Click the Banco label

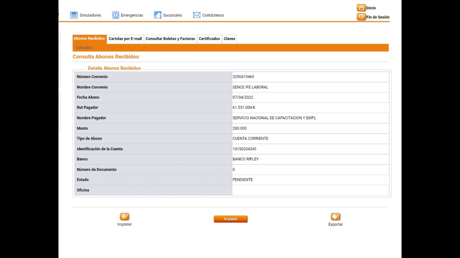(82, 159)
